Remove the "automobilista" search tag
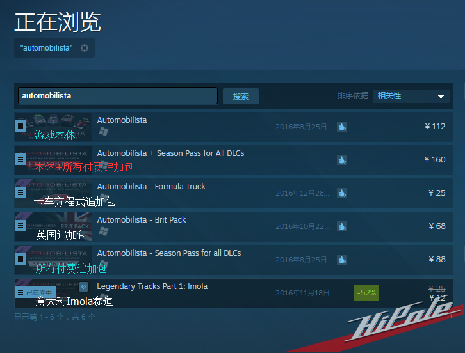 tap(85, 48)
